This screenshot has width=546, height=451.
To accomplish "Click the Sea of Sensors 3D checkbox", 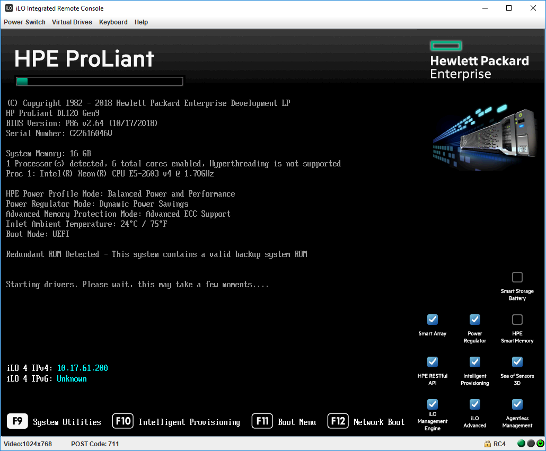I will coord(517,362).
